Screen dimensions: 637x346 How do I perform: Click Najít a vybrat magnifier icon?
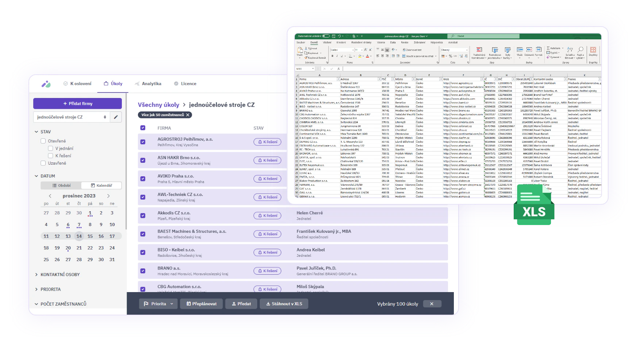coord(580,50)
